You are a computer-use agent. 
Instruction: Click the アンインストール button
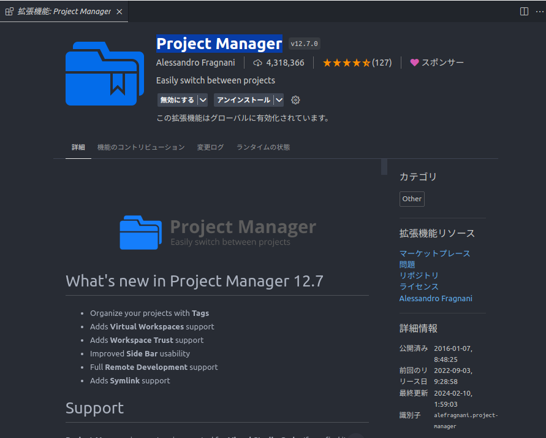243,100
